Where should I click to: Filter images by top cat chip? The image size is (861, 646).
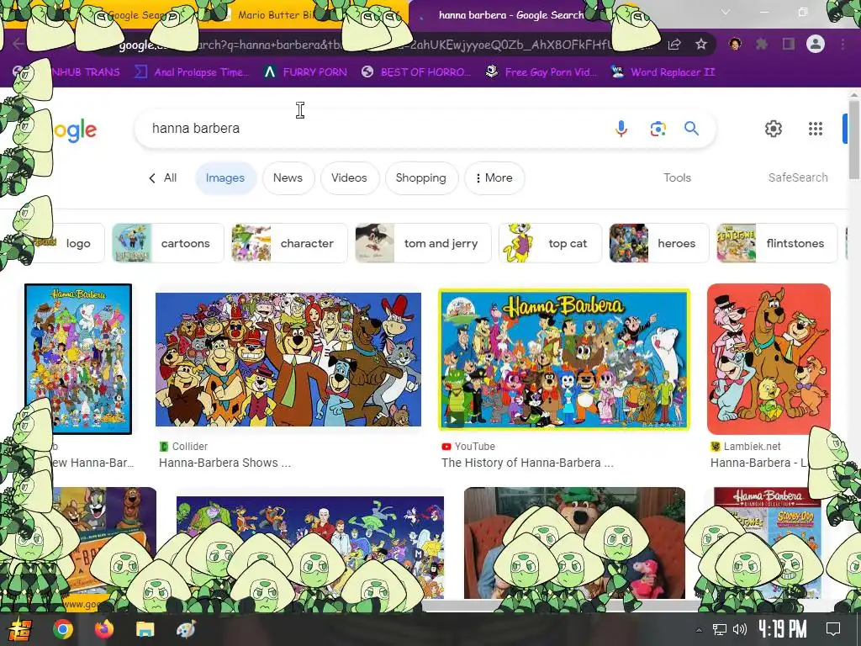pyautogui.click(x=550, y=243)
